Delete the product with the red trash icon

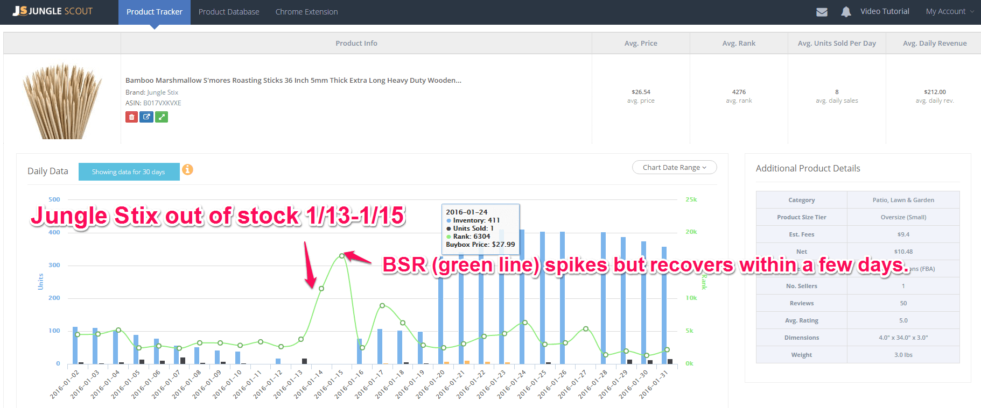pyautogui.click(x=131, y=117)
